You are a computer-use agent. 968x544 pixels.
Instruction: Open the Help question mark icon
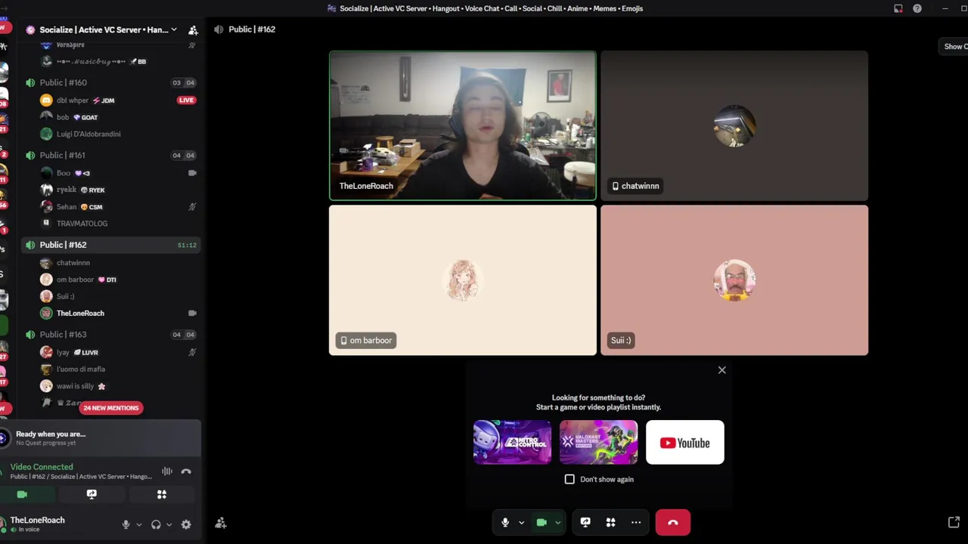(x=917, y=8)
